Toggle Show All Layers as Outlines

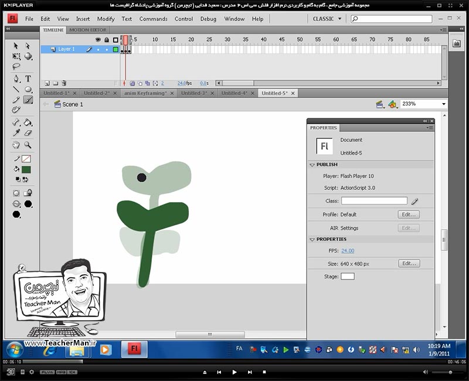tap(115, 40)
